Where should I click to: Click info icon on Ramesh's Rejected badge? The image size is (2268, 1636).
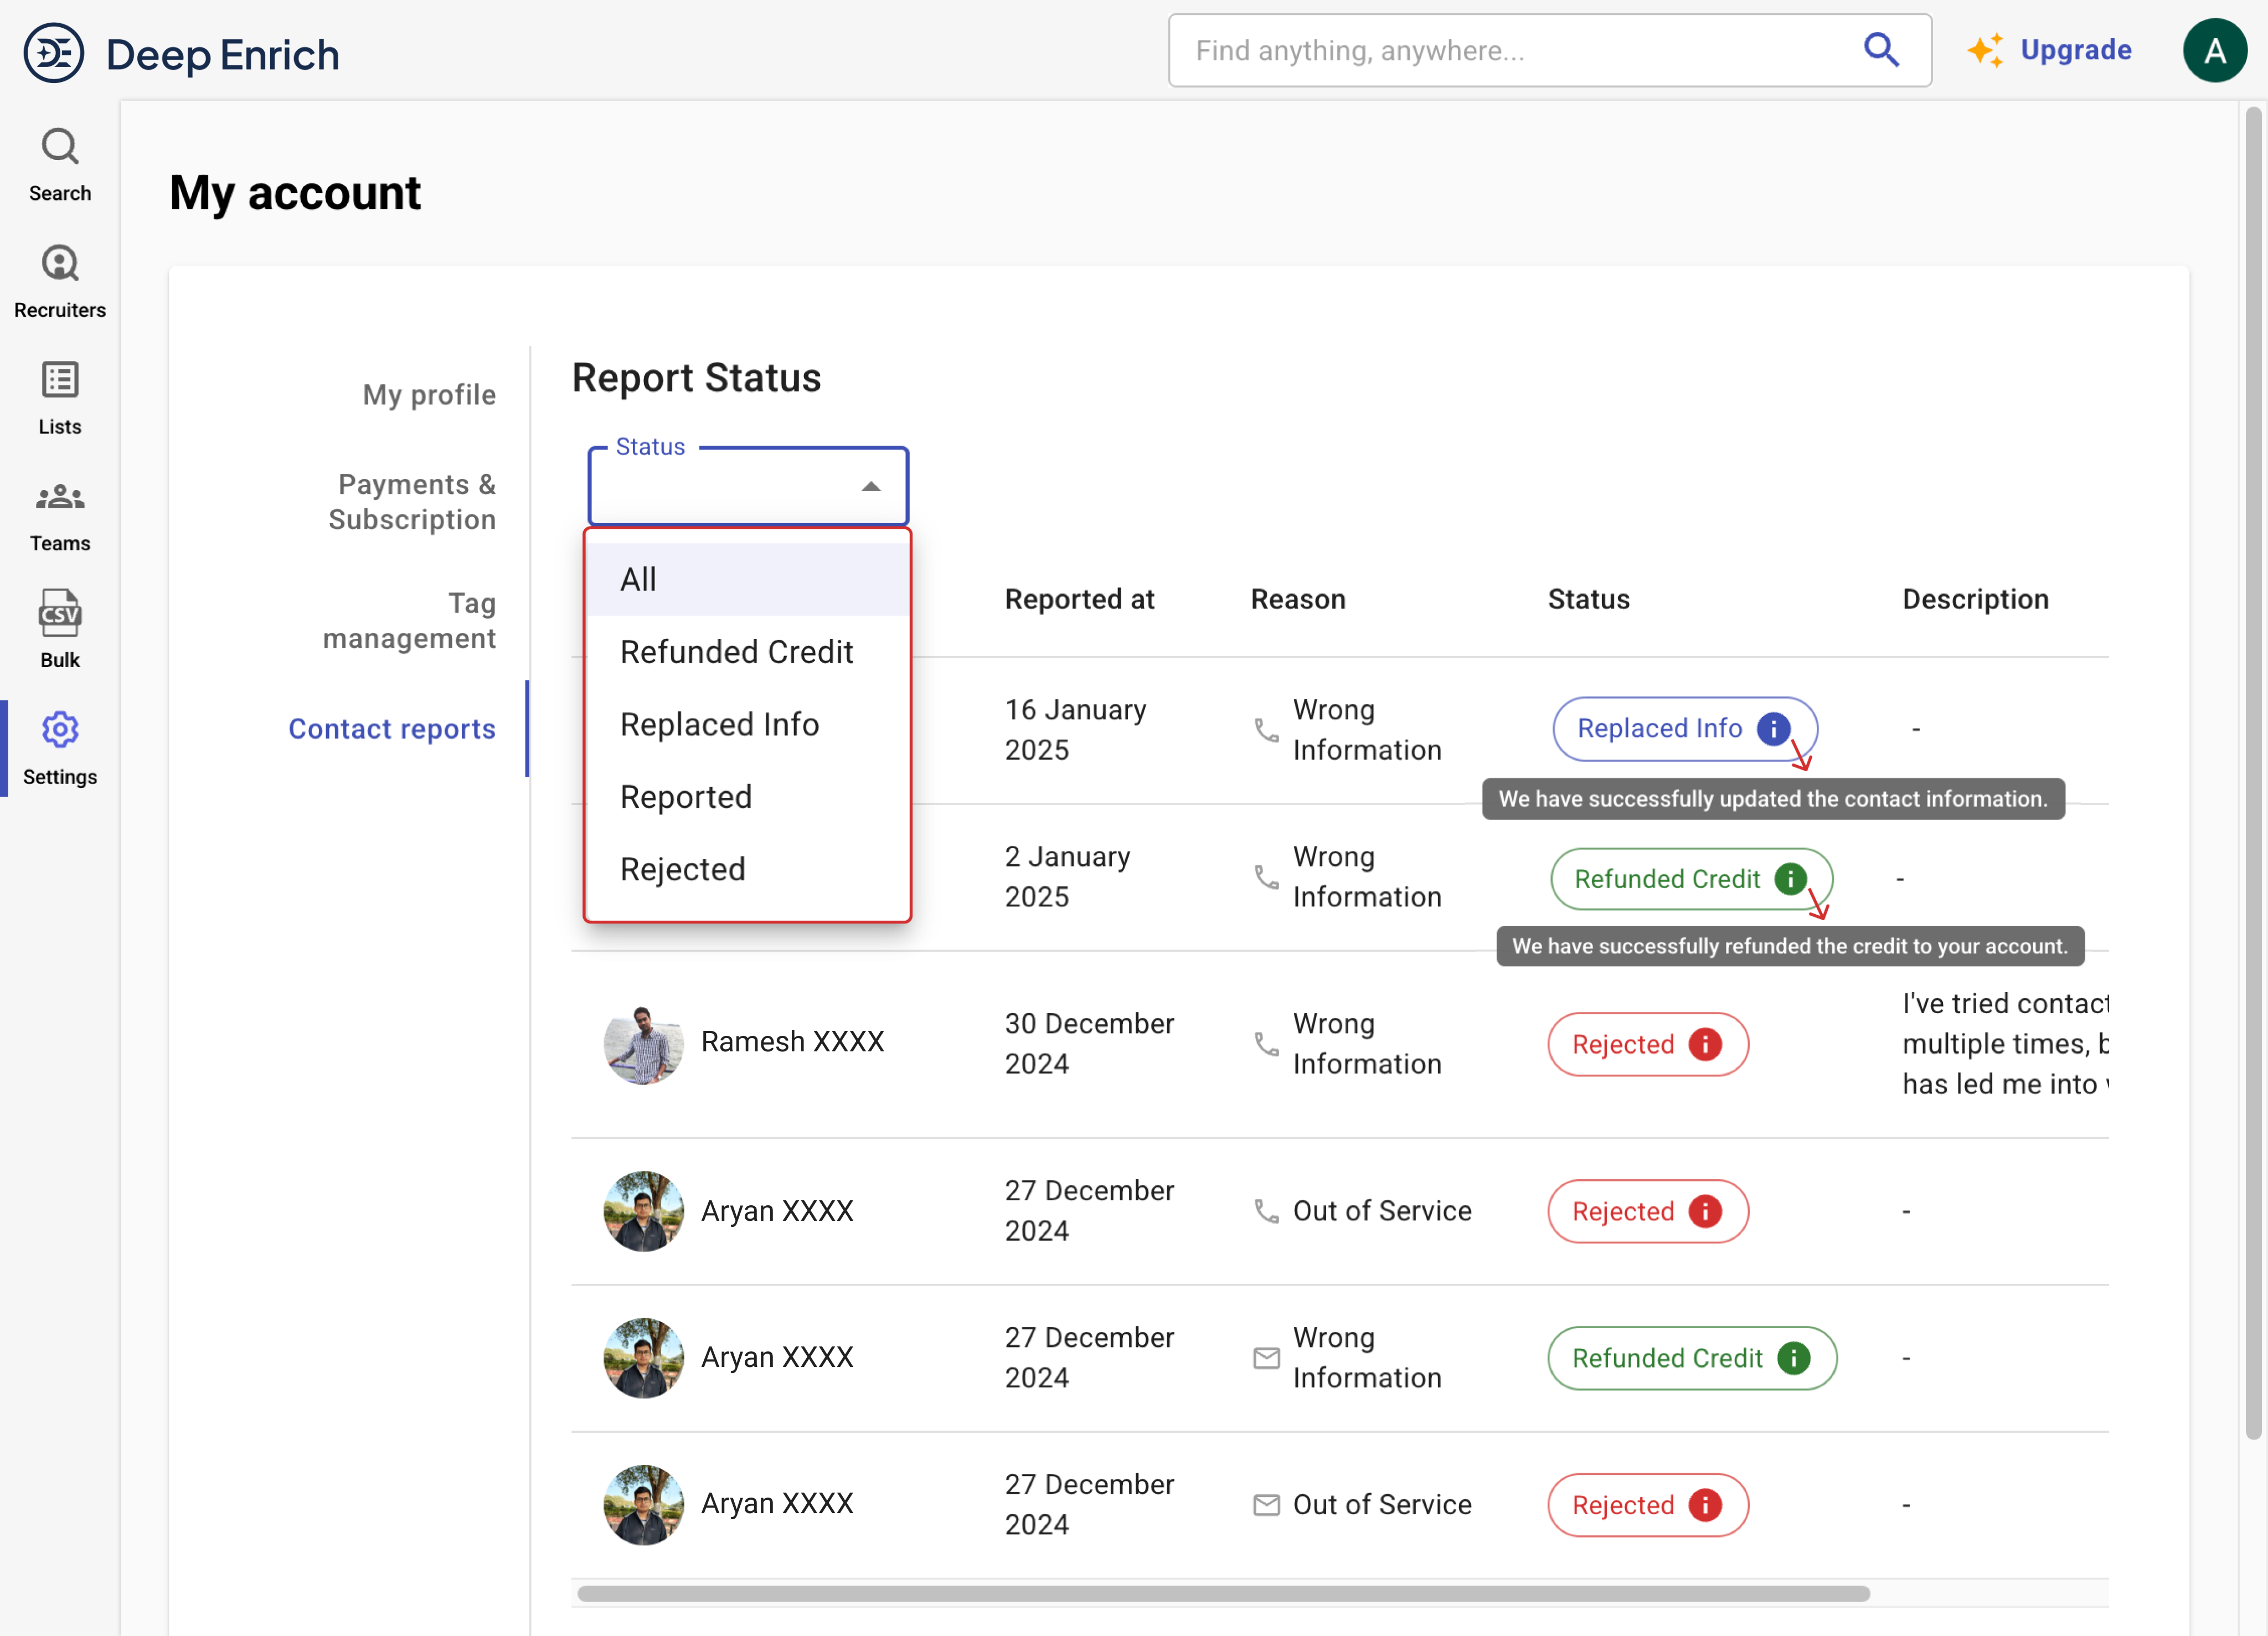(1705, 1044)
